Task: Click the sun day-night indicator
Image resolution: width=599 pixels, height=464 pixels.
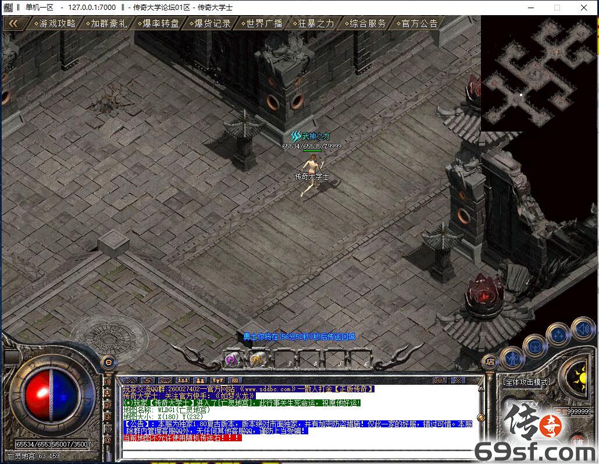Action: (x=579, y=378)
